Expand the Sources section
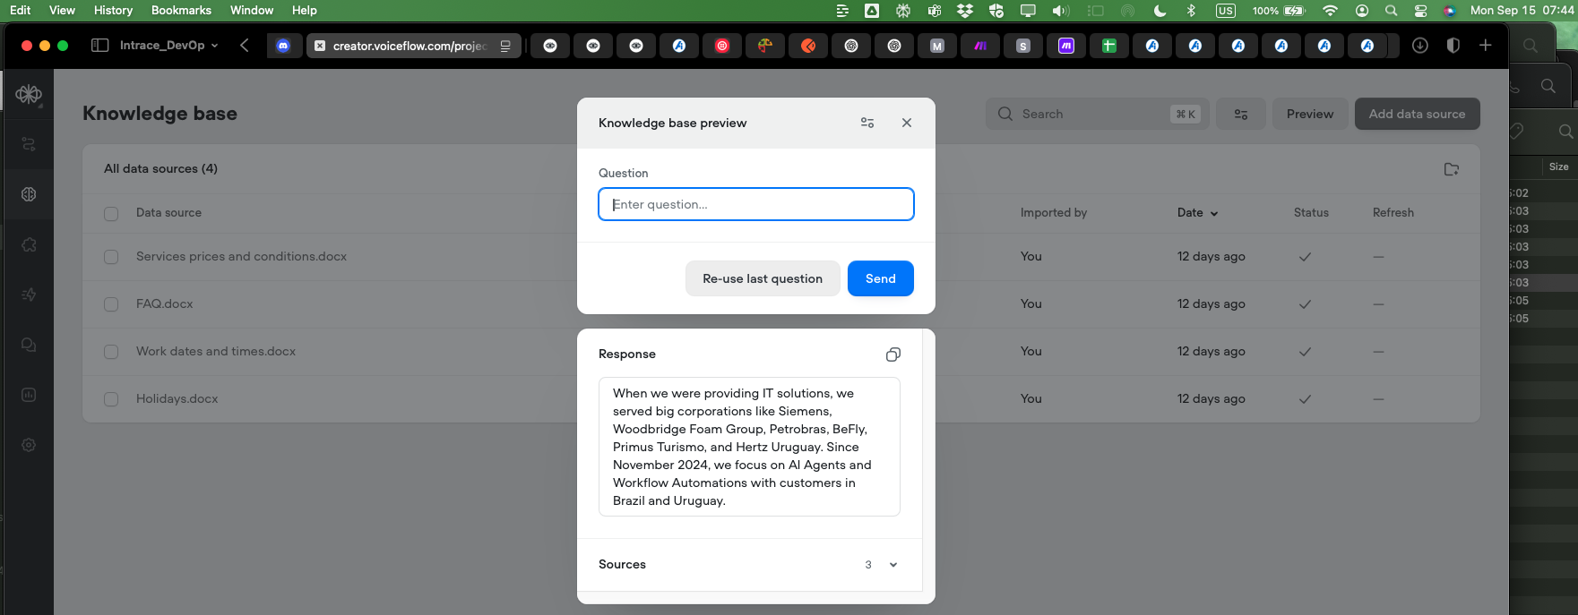Viewport: 1578px width, 615px height. tap(892, 565)
